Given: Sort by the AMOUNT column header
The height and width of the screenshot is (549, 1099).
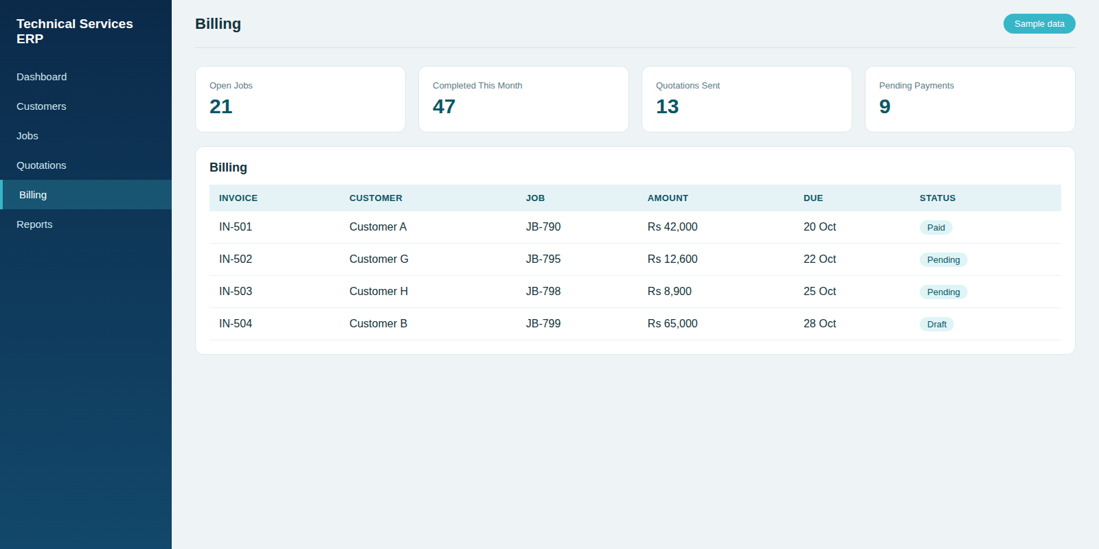Looking at the screenshot, I should (x=668, y=198).
